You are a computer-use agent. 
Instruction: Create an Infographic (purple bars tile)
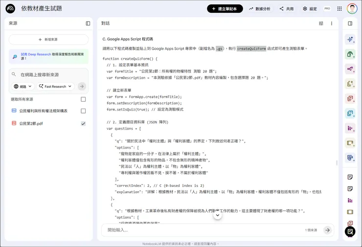[350, 128]
